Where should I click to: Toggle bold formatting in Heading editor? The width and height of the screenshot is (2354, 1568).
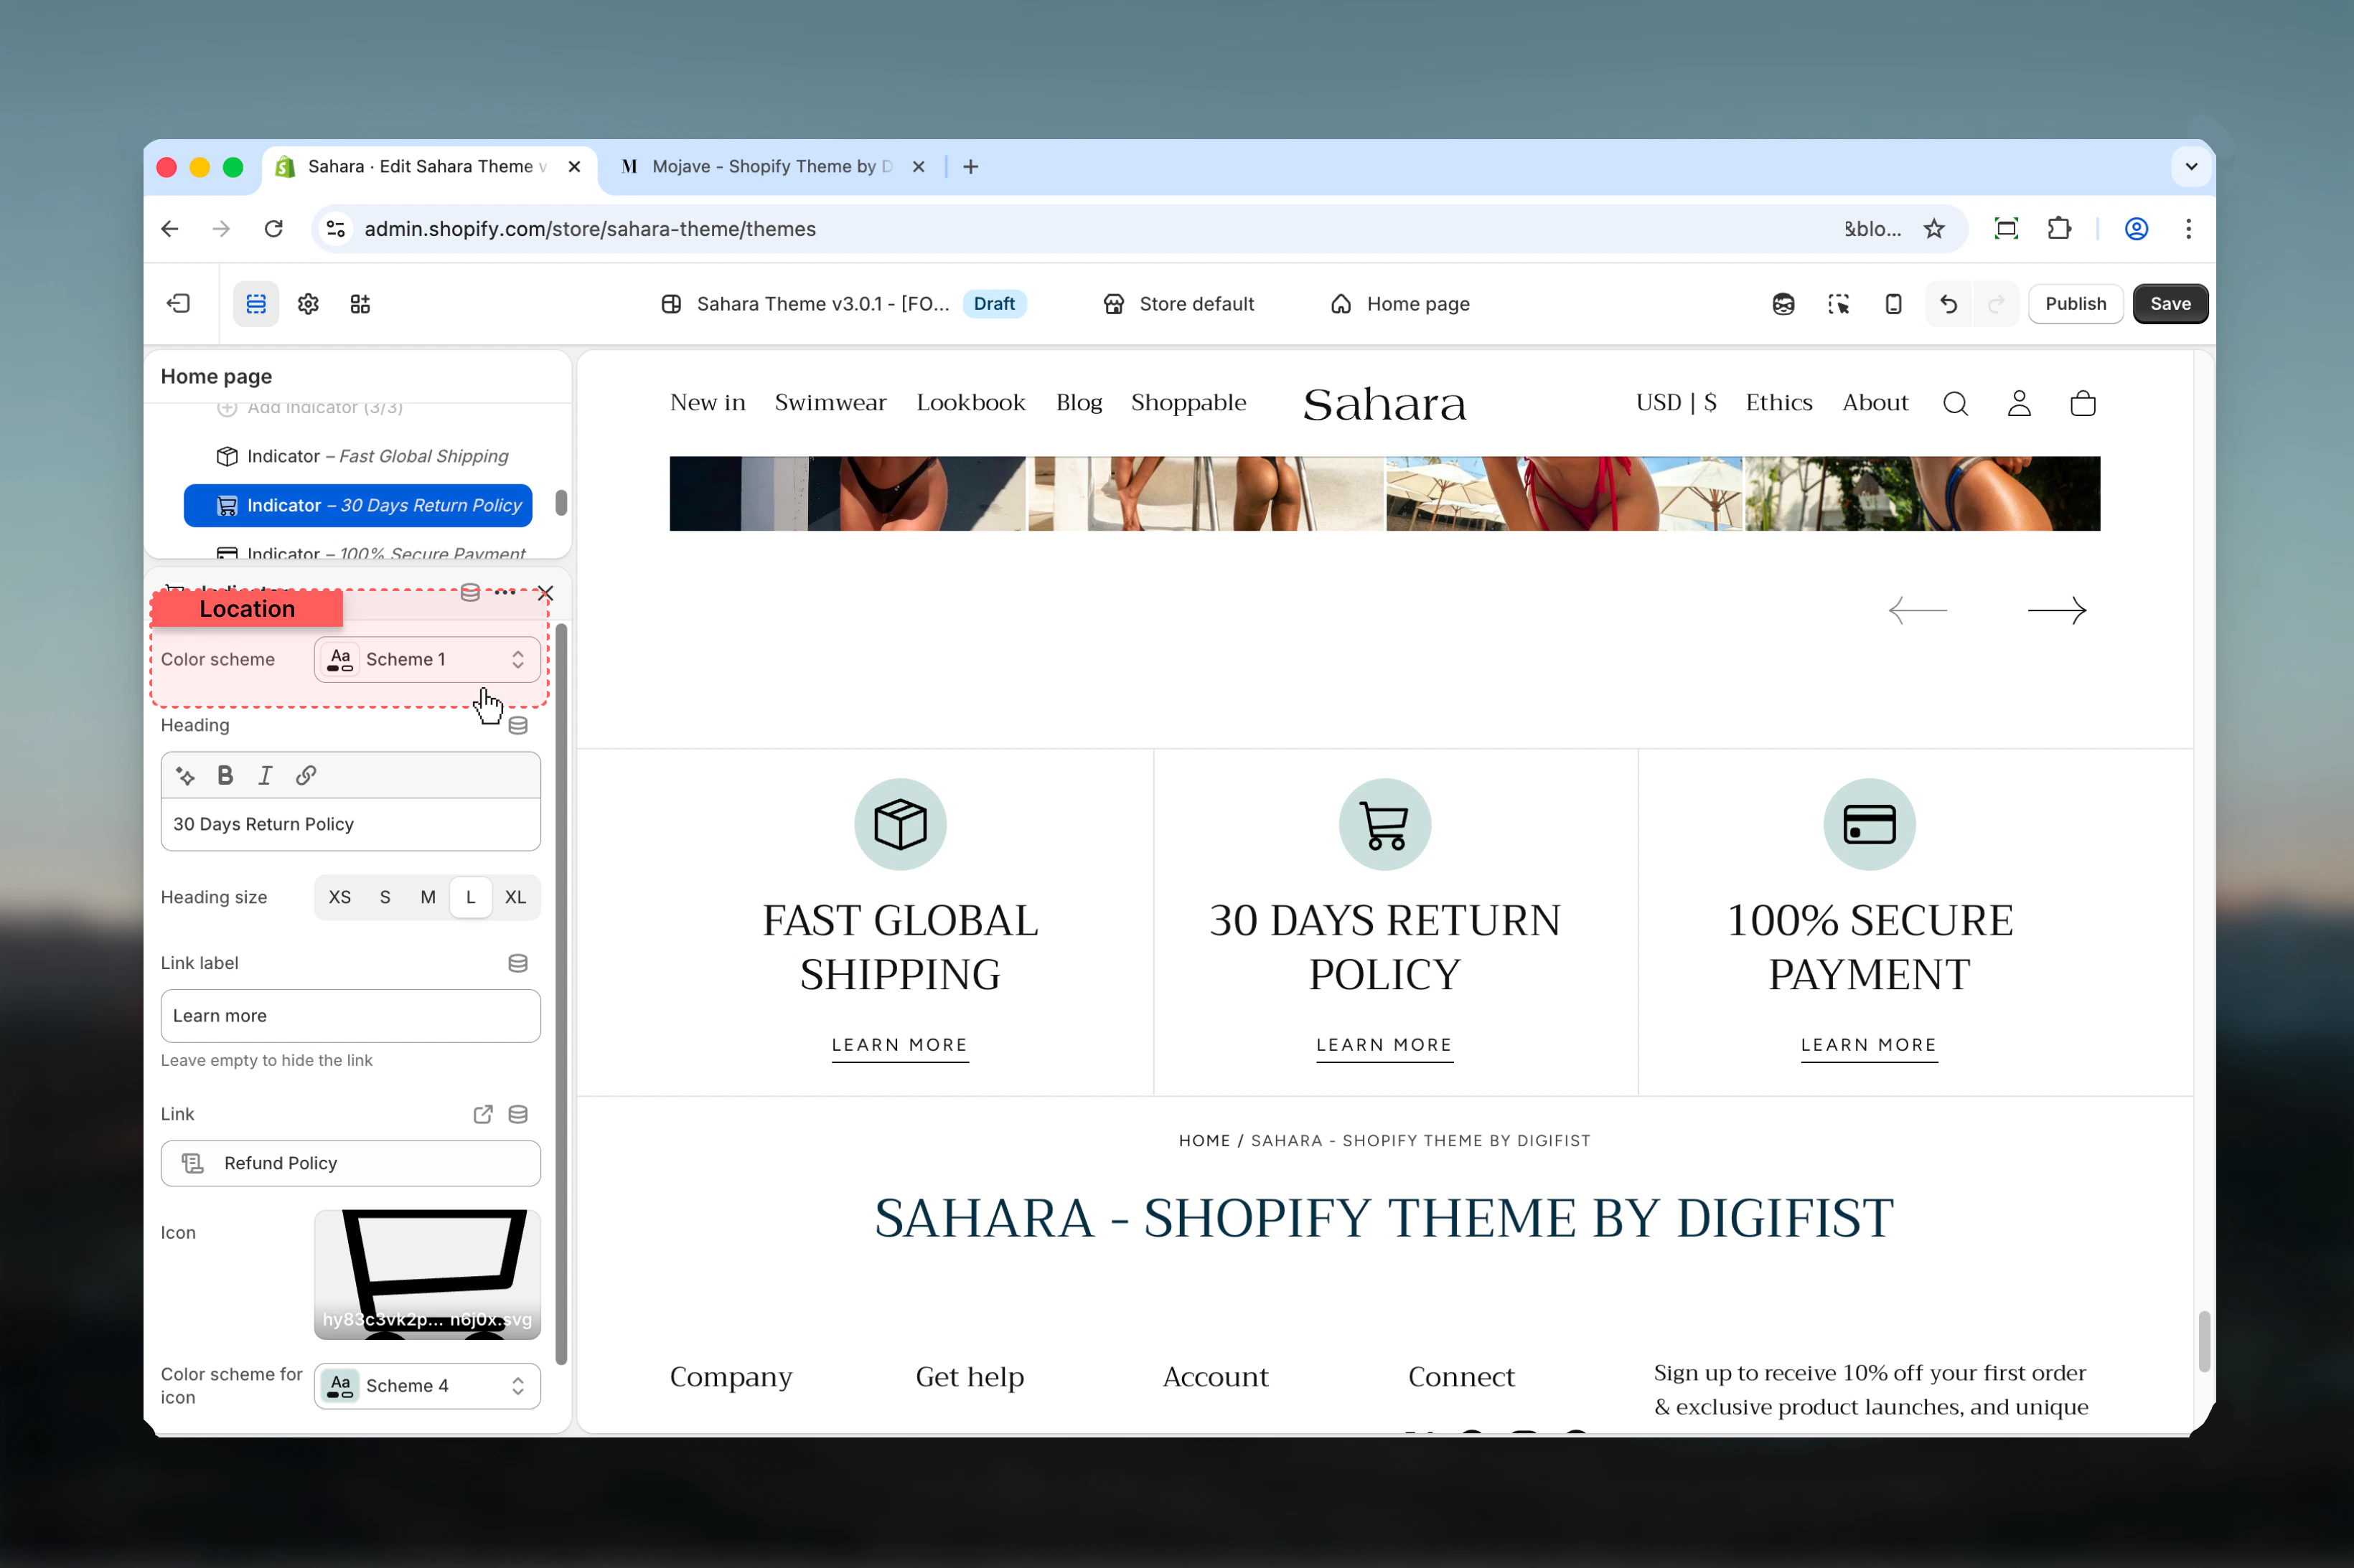[x=225, y=776]
